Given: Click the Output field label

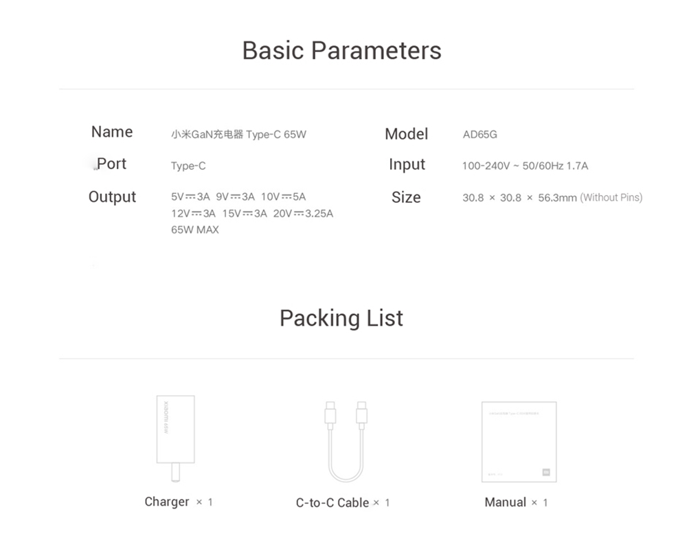Looking at the screenshot, I should [x=112, y=197].
